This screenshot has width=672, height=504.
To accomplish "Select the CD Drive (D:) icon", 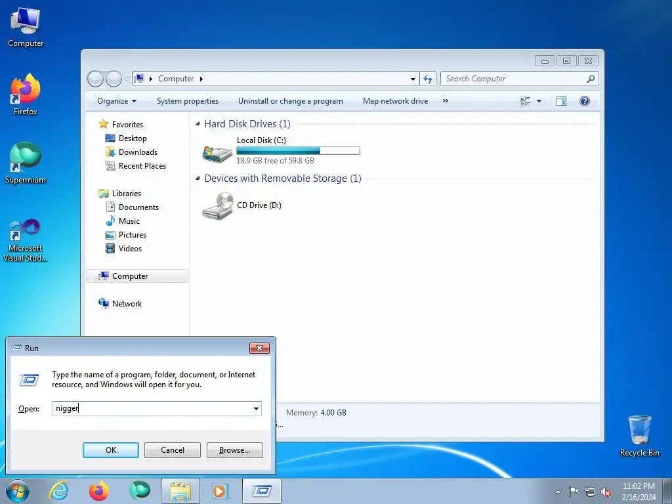I will pyautogui.click(x=218, y=205).
